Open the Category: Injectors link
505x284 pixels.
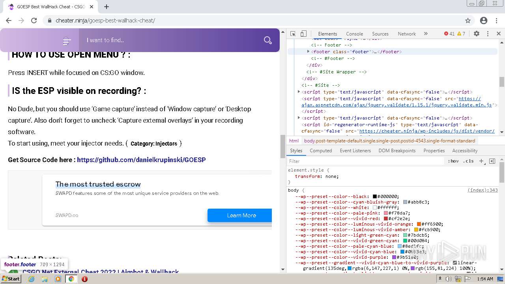(154, 144)
